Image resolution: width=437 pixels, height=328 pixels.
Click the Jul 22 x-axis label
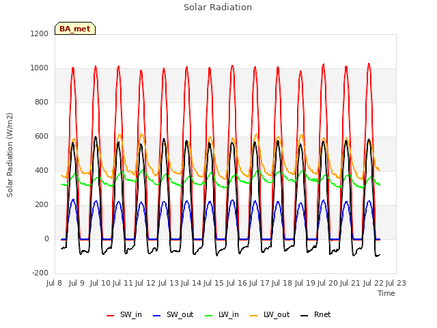[373, 284]
